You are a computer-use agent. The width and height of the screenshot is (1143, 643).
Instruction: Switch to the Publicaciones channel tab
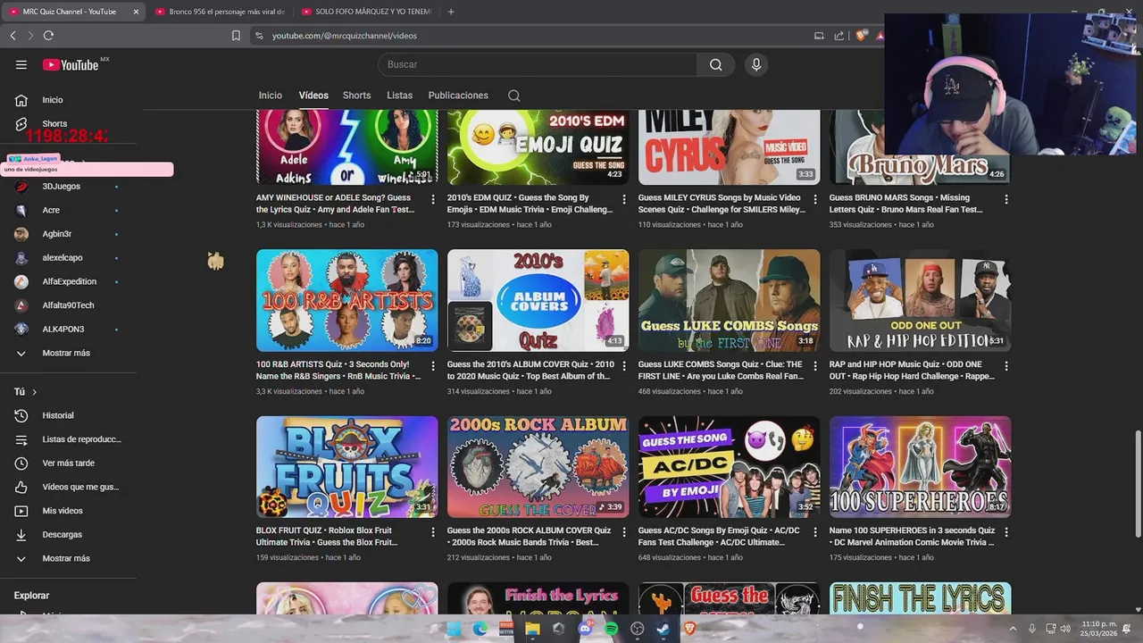tap(458, 96)
